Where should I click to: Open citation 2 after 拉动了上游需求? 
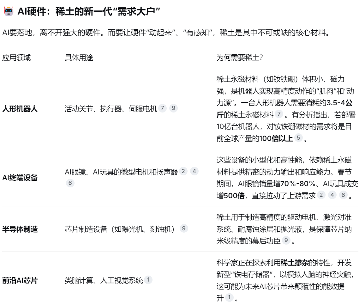pyautogui.click(x=321, y=195)
